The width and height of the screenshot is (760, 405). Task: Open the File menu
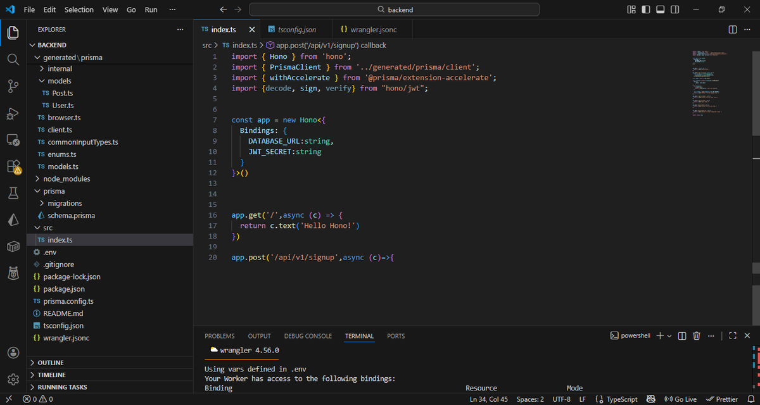pyautogui.click(x=29, y=9)
